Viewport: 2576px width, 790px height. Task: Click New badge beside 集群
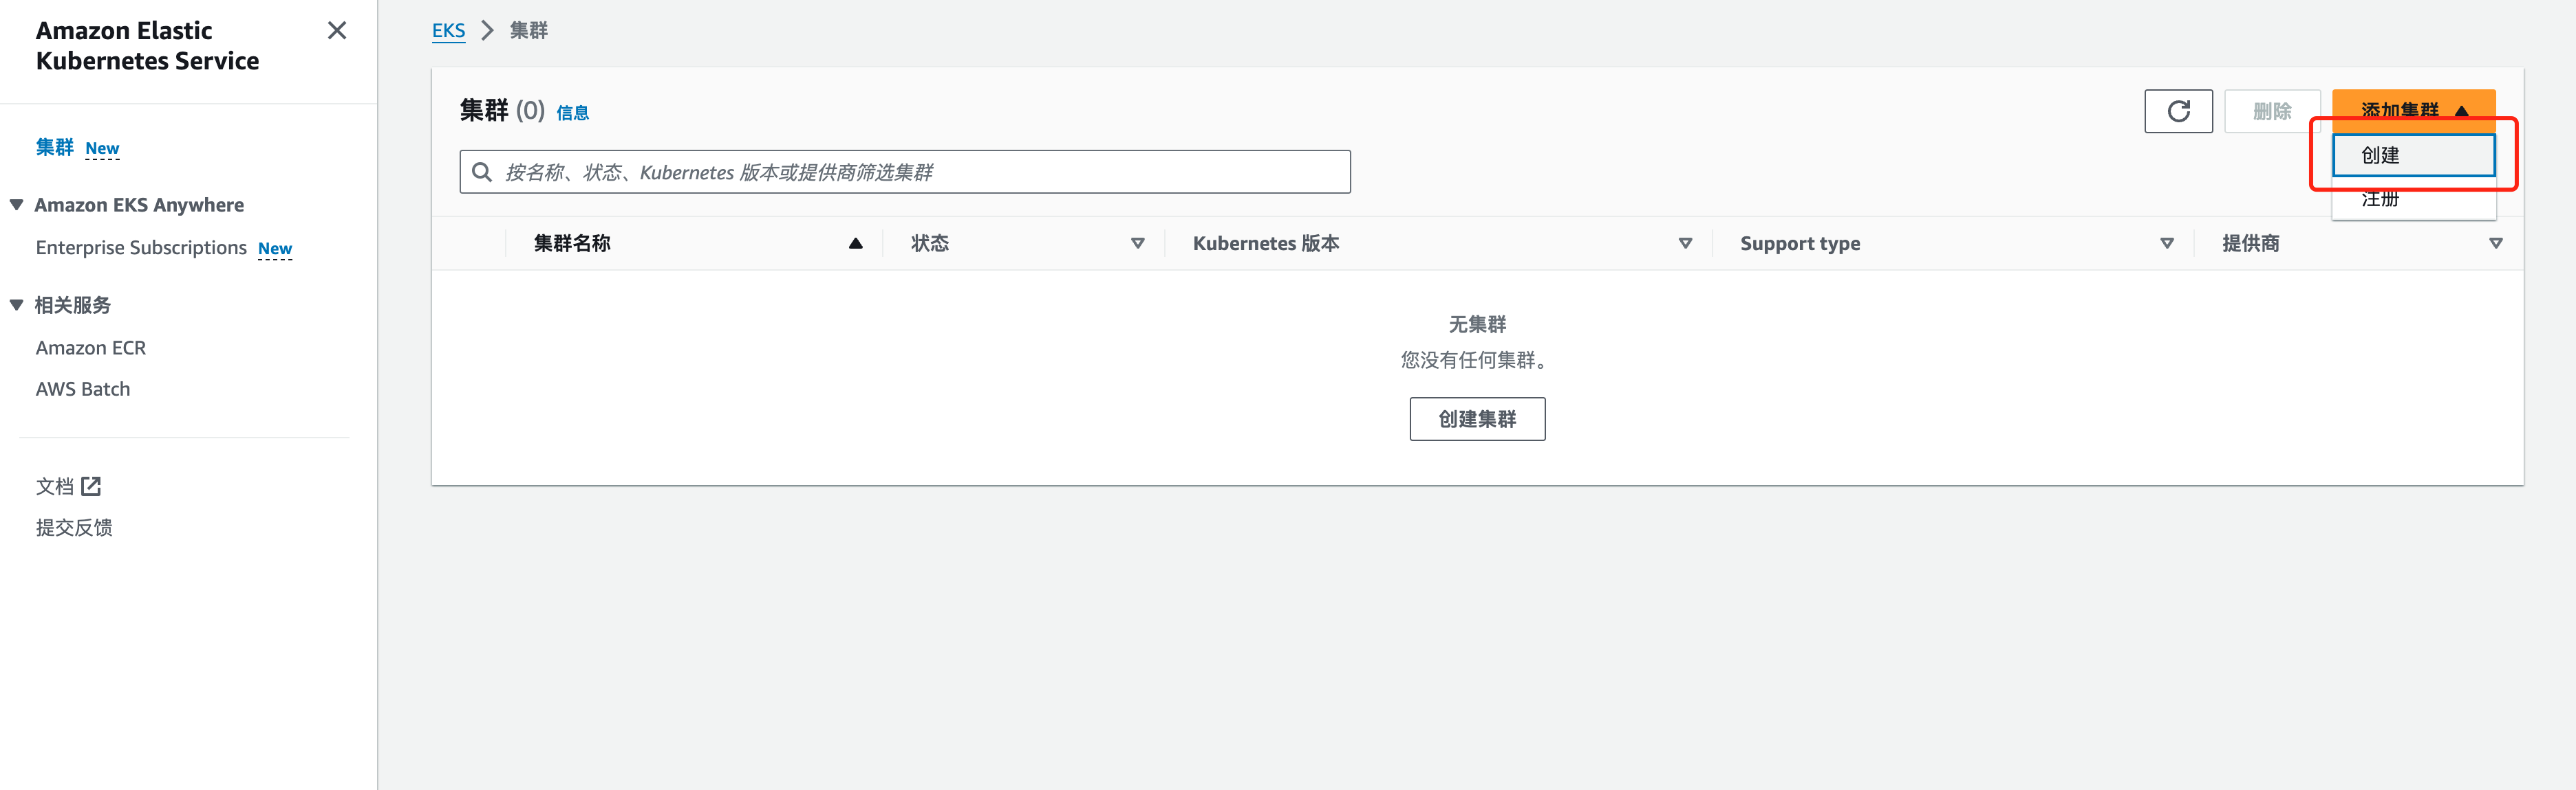tap(102, 149)
